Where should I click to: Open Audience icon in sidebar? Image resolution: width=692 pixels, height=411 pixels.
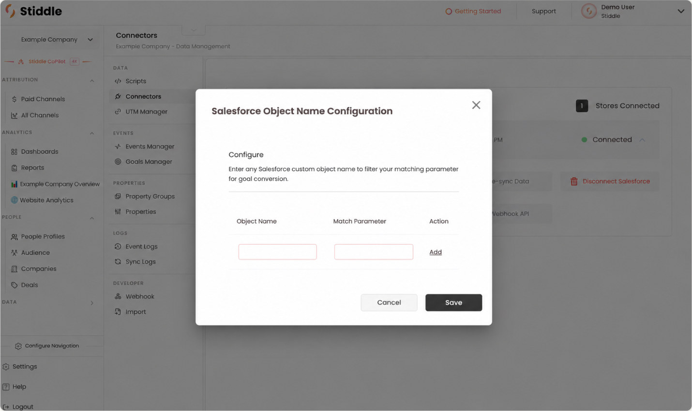pos(14,253)
